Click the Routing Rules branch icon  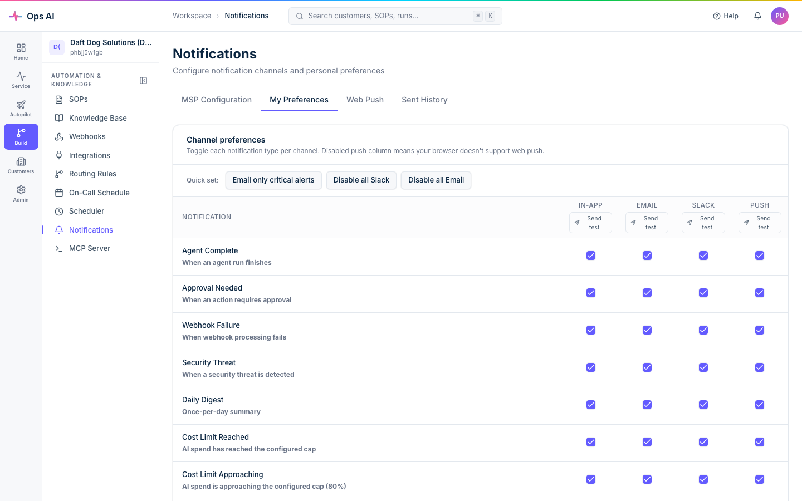click(x=59, y=174)
